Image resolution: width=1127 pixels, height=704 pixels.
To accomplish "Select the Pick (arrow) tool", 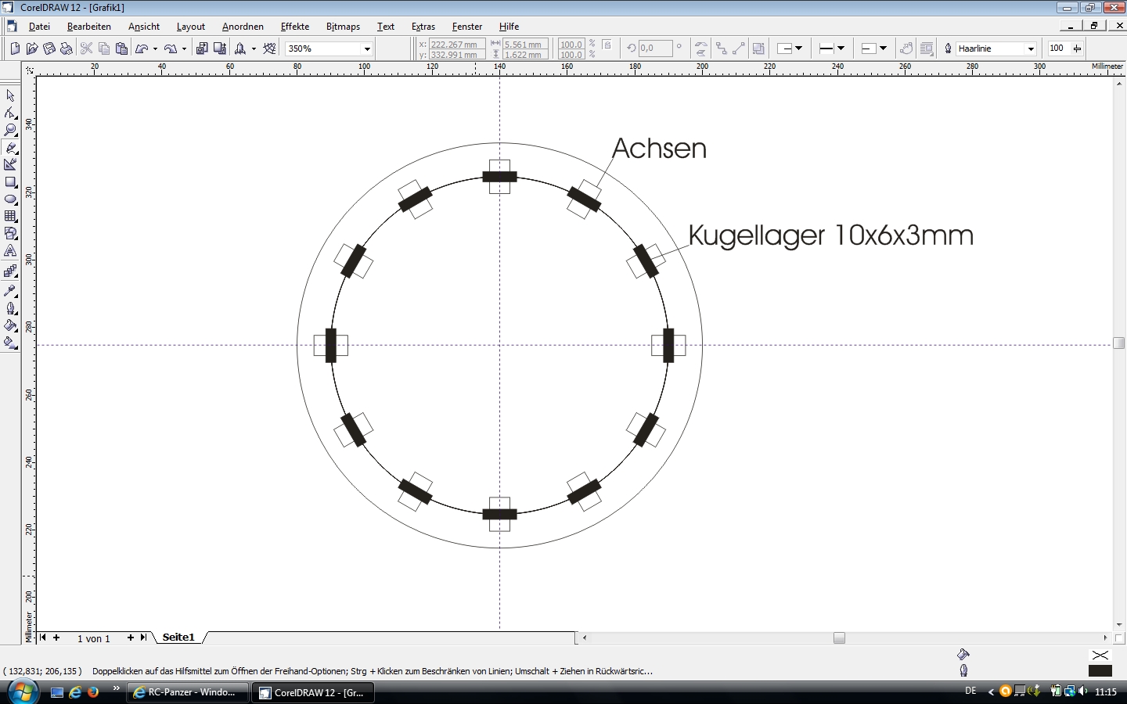I will coord(10,95).
